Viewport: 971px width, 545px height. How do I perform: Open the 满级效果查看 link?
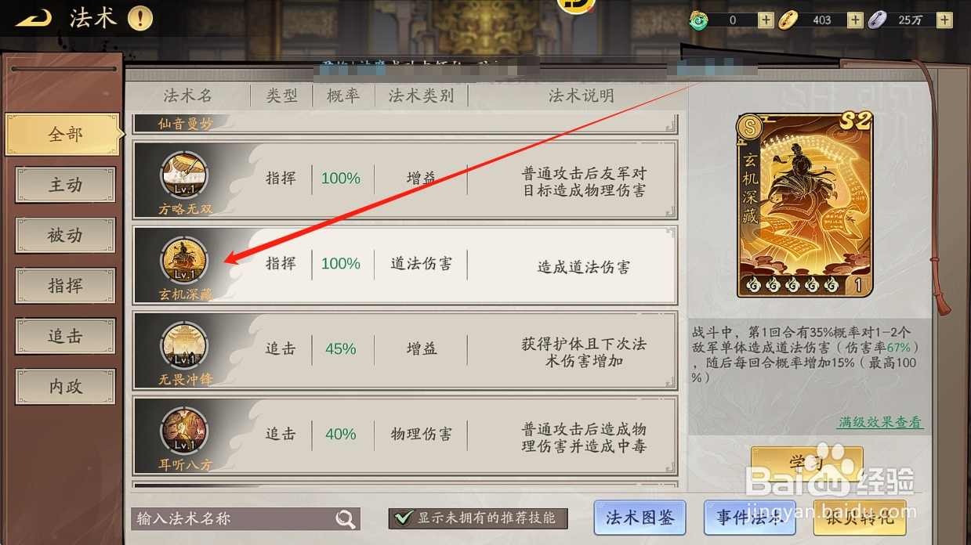tap(880, 422)
